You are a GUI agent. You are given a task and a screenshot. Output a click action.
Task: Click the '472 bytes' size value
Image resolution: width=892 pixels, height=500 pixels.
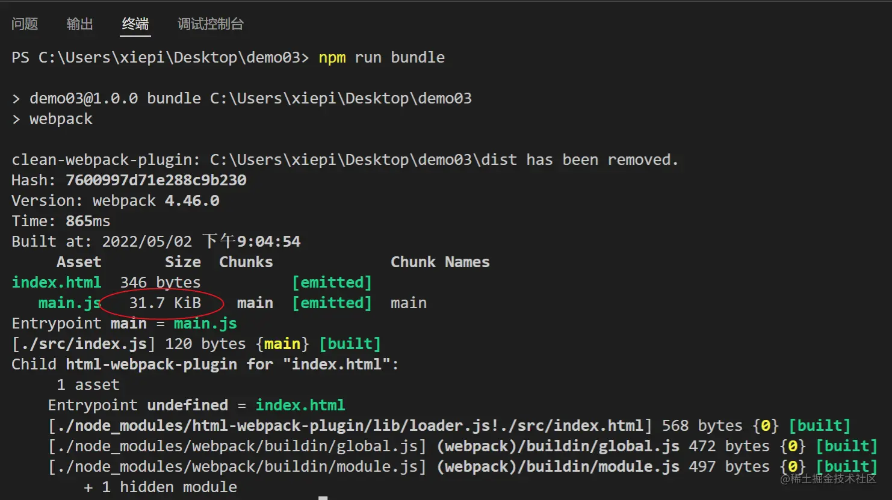click(x=729, y=446)
